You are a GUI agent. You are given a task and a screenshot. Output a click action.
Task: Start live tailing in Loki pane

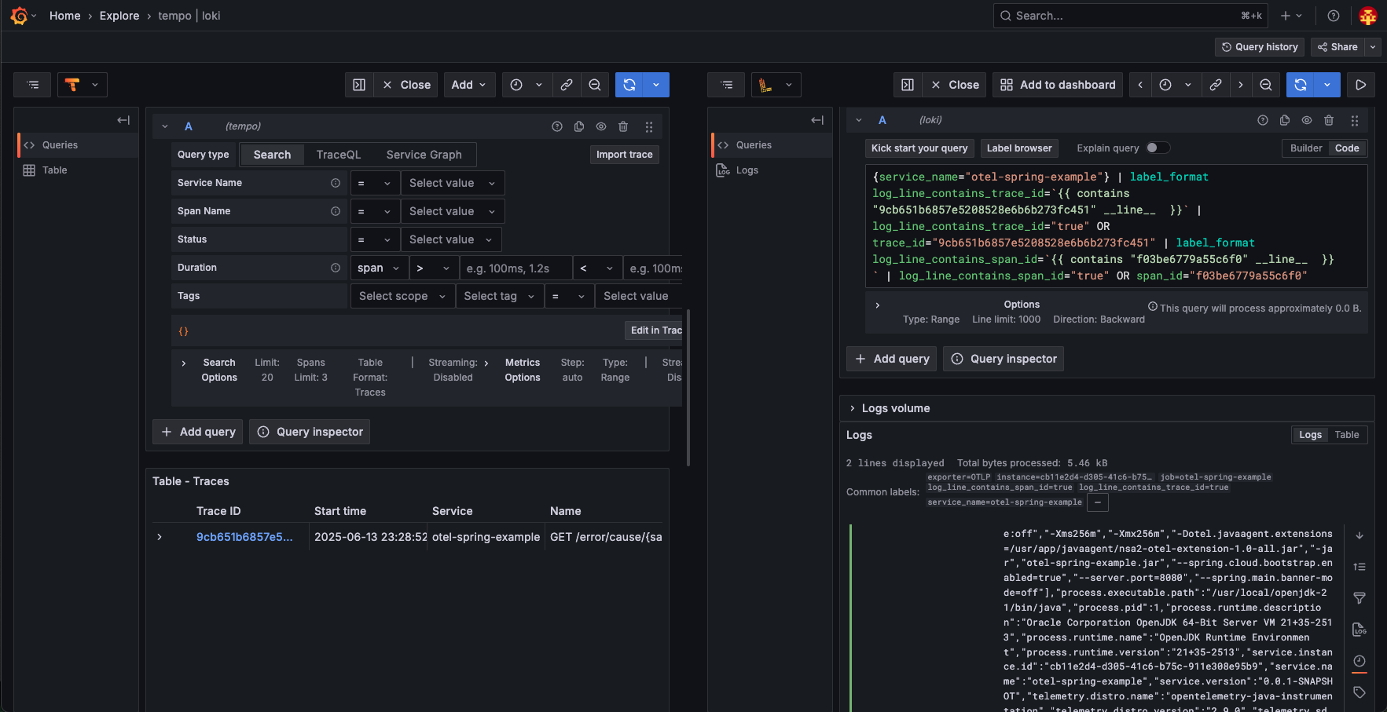pyautogui.click(x=1361, y=85)
